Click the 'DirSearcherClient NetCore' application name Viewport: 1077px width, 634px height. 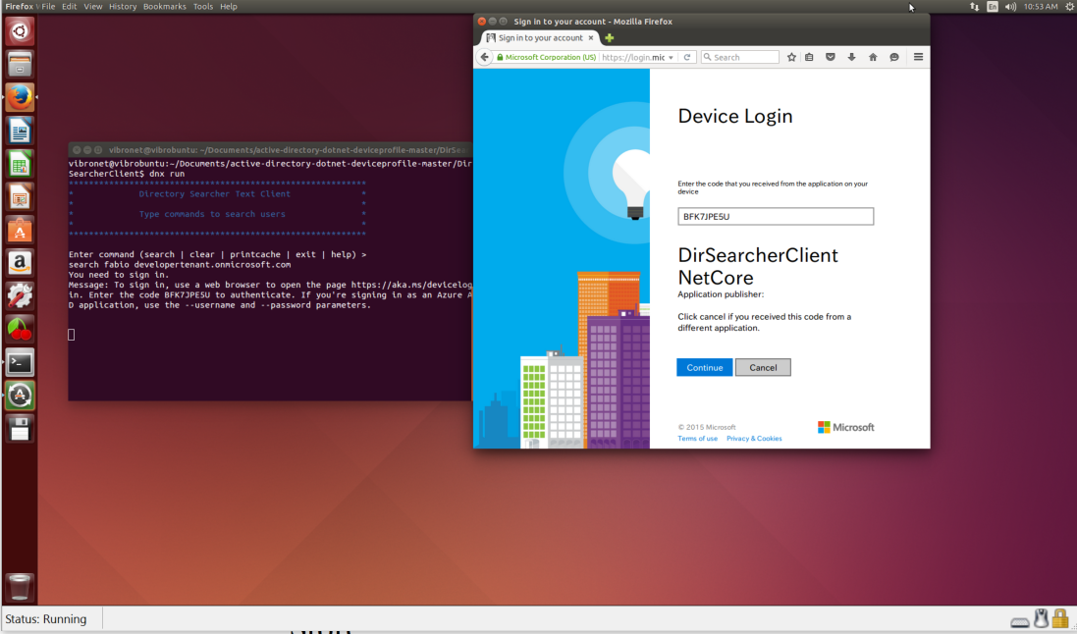[x=758, y=266]
